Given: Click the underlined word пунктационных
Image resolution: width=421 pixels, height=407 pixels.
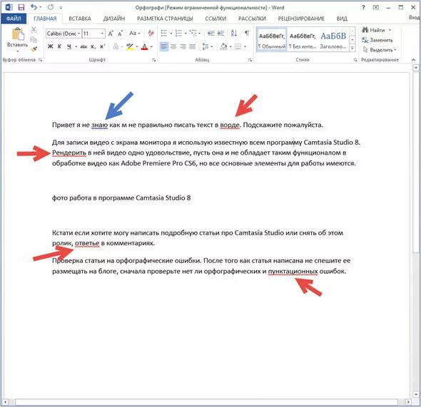Looking at the screenshot, I should click(293, 272).
